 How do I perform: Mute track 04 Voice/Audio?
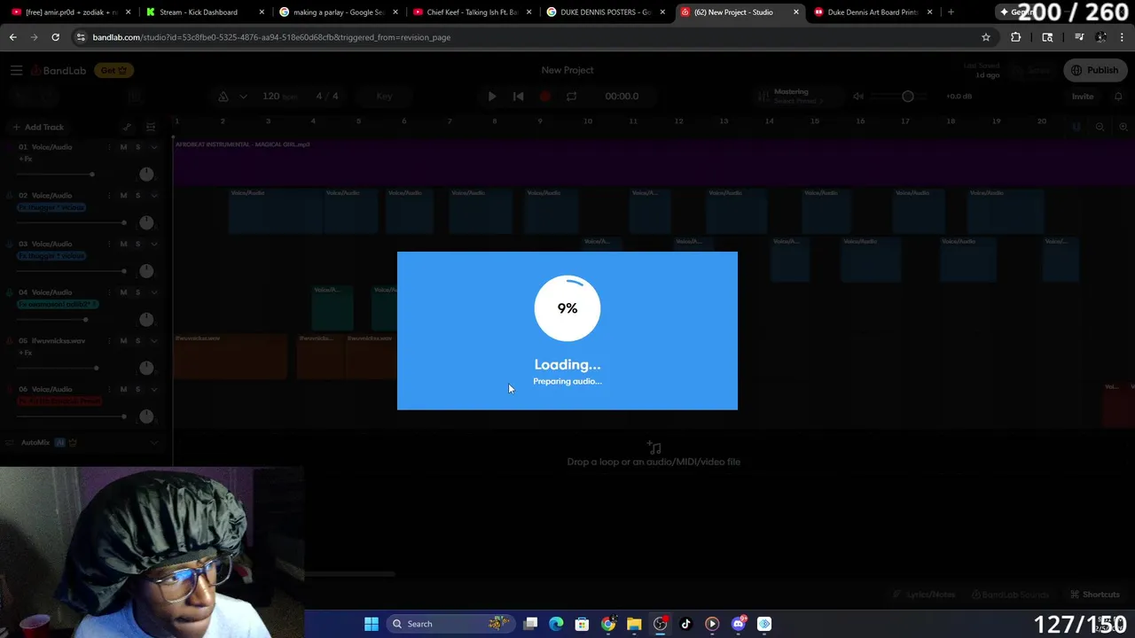(123, 292)
